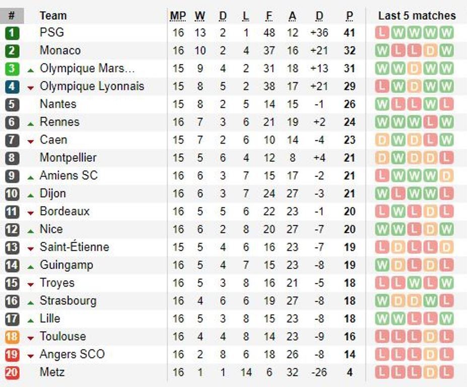
Task: Open the Nantes team link
Action: [x=58, y=104]
